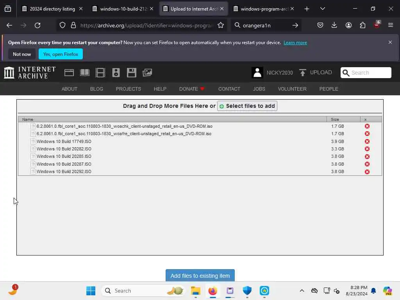
Task: Remove Windows 10 Build 20292.ISO from list
Action: coord(367,172)
